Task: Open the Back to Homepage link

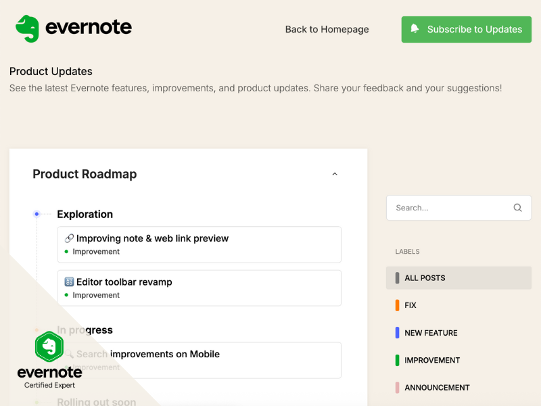Action: point(327,29)
